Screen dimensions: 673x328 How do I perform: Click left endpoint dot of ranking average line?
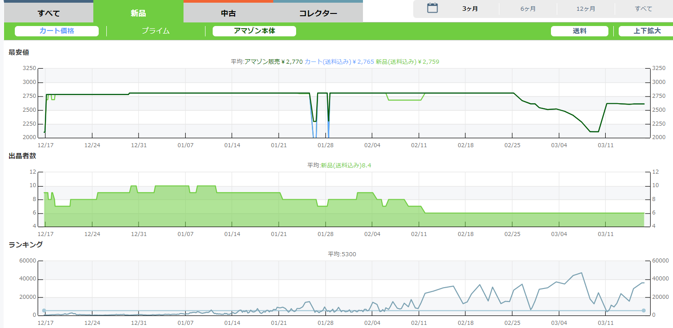pyautogui.click(x=44, y=311)
